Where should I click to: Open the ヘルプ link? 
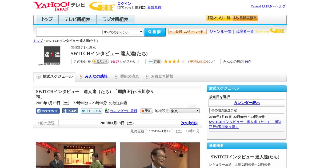point(281,6)
